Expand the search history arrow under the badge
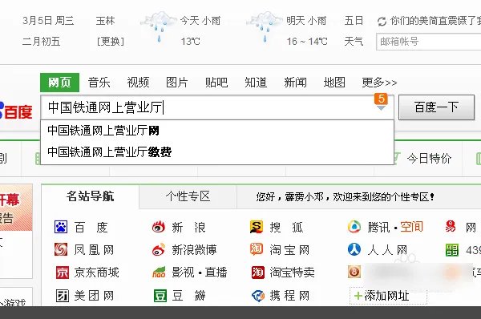This screenshot has height=319, width=481. pyautogui.click(x=381, y=108)
